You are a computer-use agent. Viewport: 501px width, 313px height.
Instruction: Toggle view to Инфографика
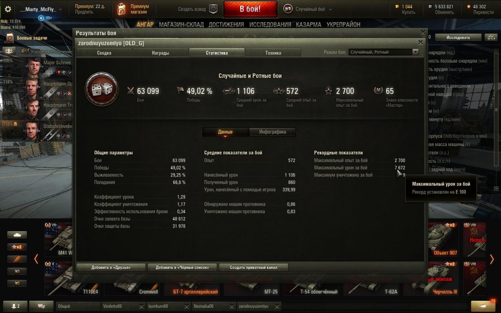(273, 132)
